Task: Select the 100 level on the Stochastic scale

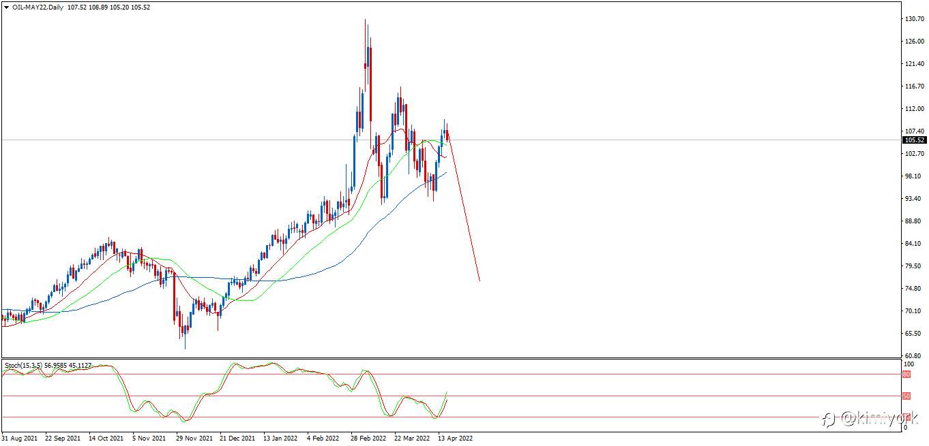Action: 908,364
